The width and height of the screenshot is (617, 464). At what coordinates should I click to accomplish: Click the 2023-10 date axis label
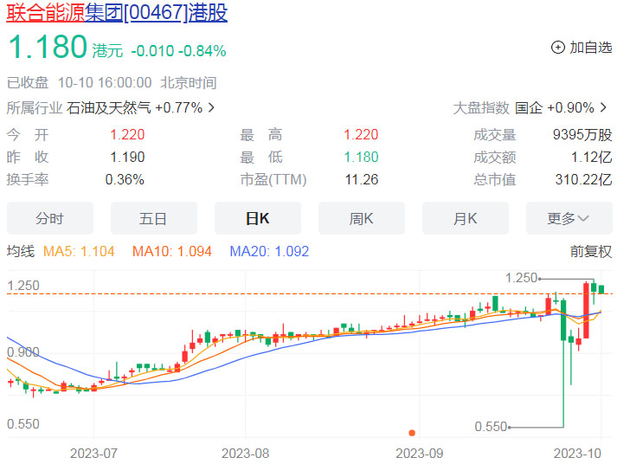point(577,454)
